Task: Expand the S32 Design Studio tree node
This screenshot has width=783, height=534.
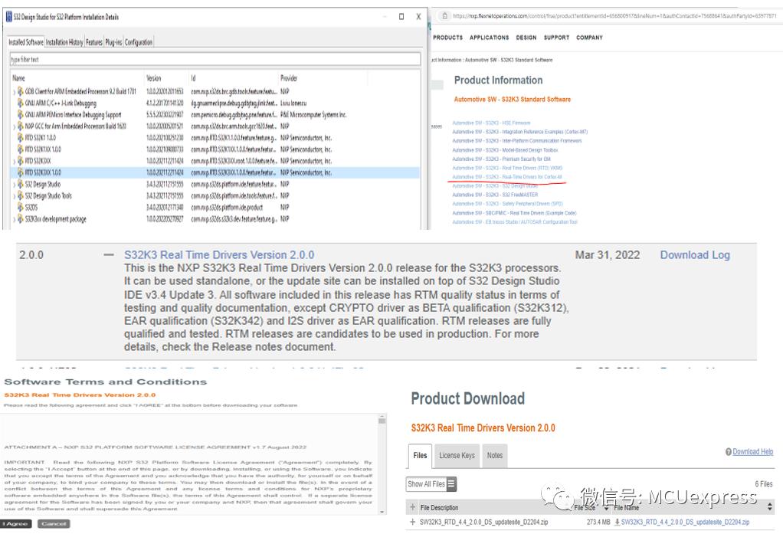Action: click(x=14, y=185)
